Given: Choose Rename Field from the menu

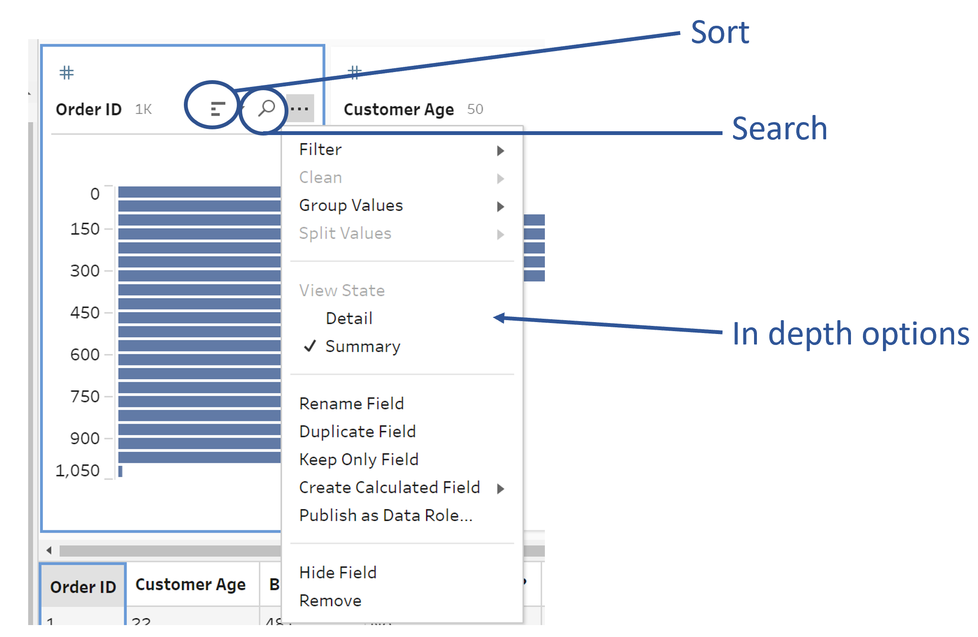Looking at the screenshot, I should pyautogui.click(x=351, y=404).
